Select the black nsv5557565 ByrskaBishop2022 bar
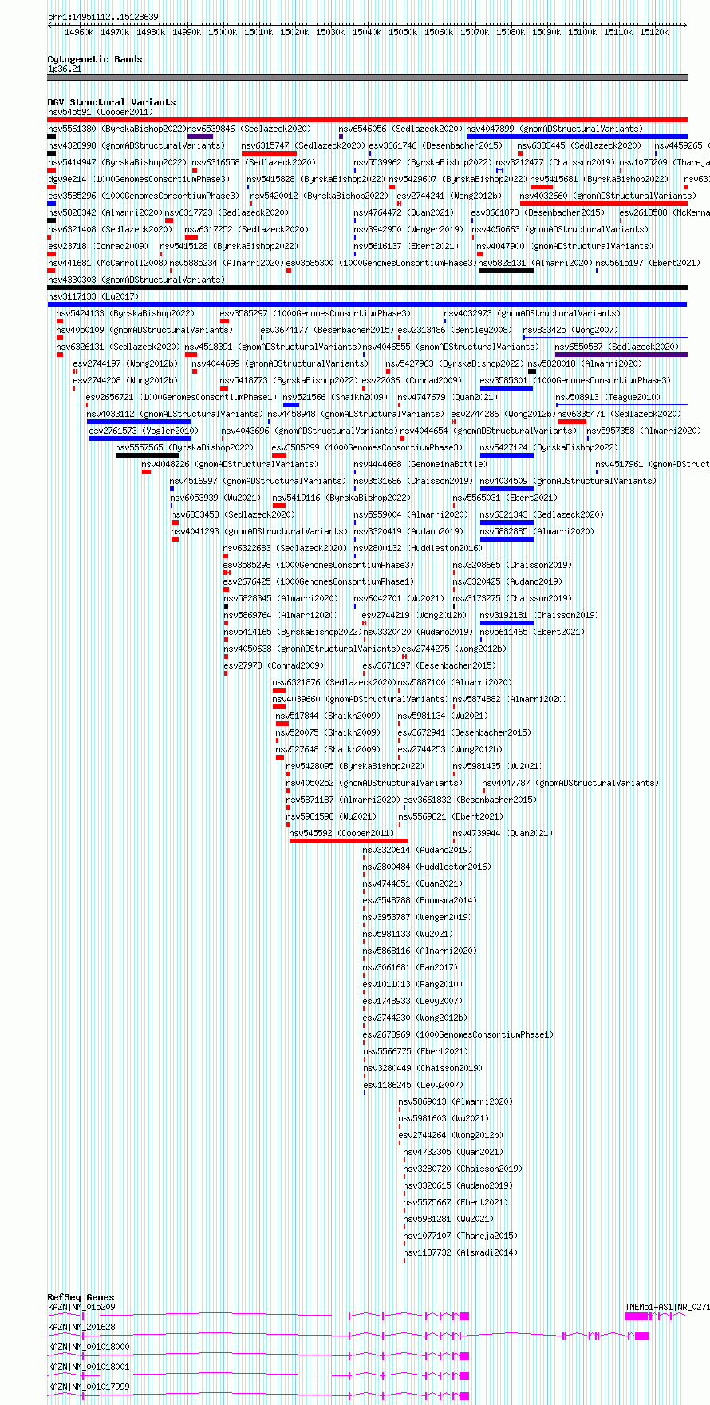Screen dimensions: 710x1405 click(x=148, y=455)
